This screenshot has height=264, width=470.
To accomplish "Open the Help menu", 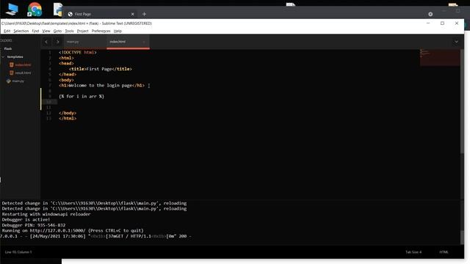I will [x=117, y=31].
